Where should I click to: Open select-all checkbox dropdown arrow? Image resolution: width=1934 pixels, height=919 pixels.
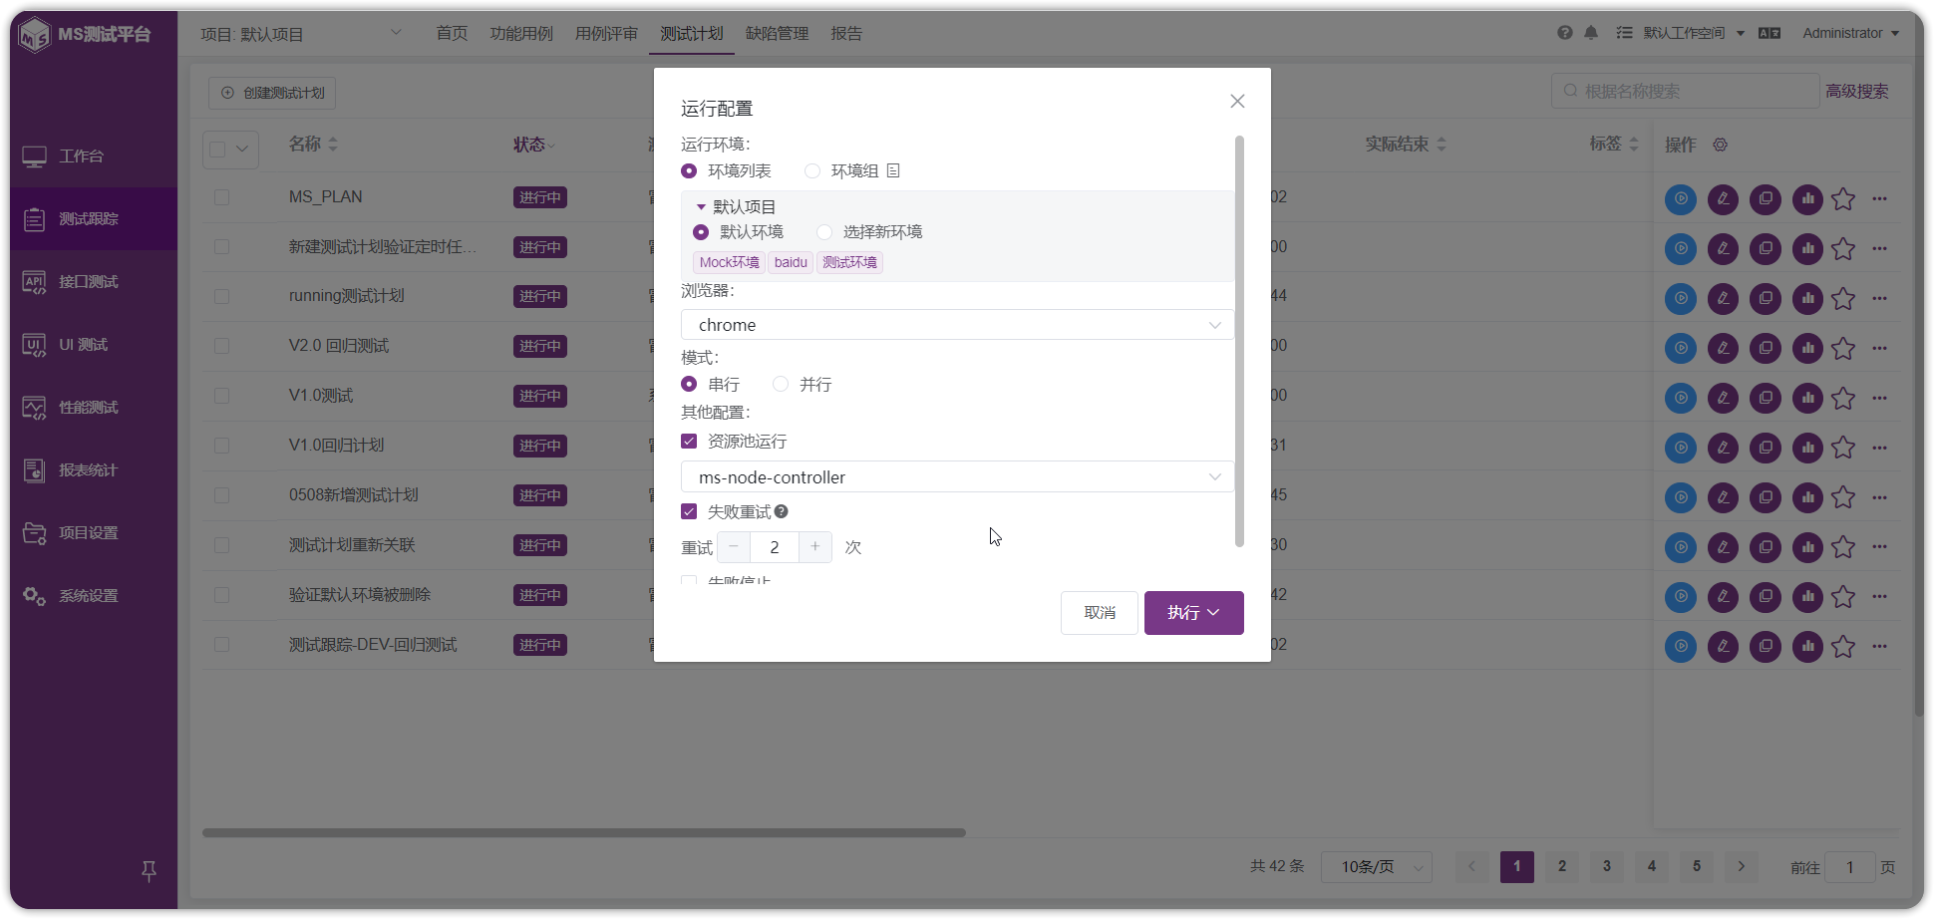click(x=242, y=149)
